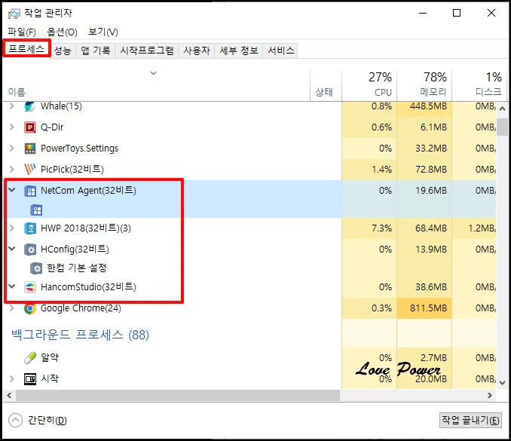Click the PowerToys.Settings process icon
This screenshot has width=511, height=441.
click(30, 149)
